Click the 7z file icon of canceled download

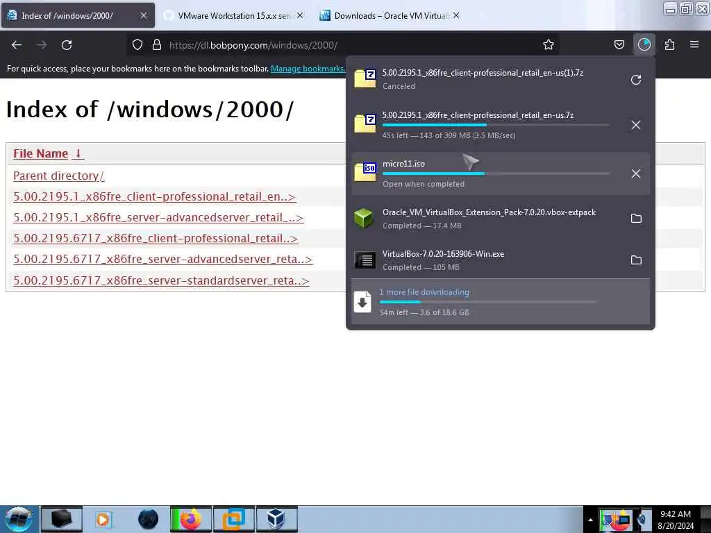365,78
